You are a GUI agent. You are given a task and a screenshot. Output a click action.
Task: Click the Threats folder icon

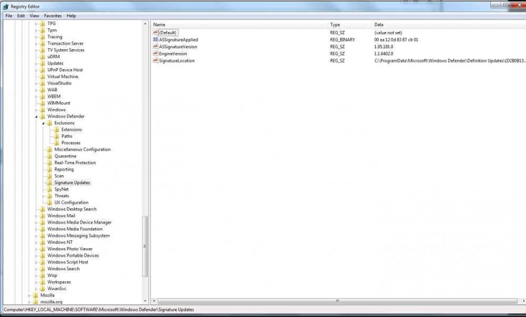(49, 196)
